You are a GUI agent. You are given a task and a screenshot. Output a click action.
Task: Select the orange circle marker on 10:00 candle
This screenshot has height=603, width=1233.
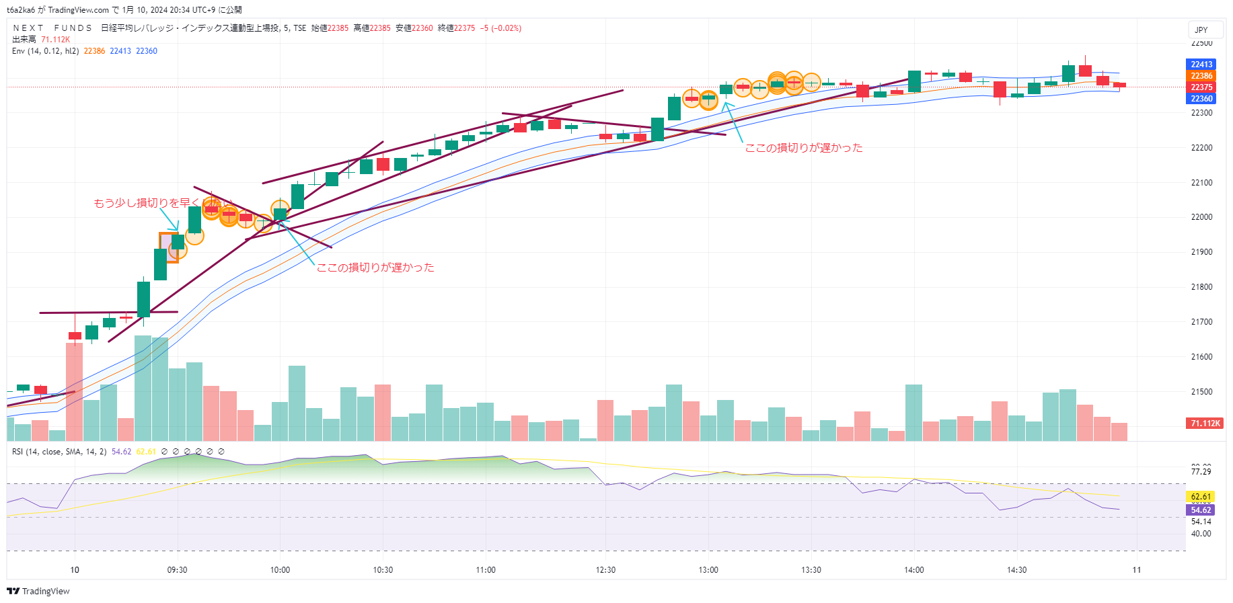(x=280, y=208)
